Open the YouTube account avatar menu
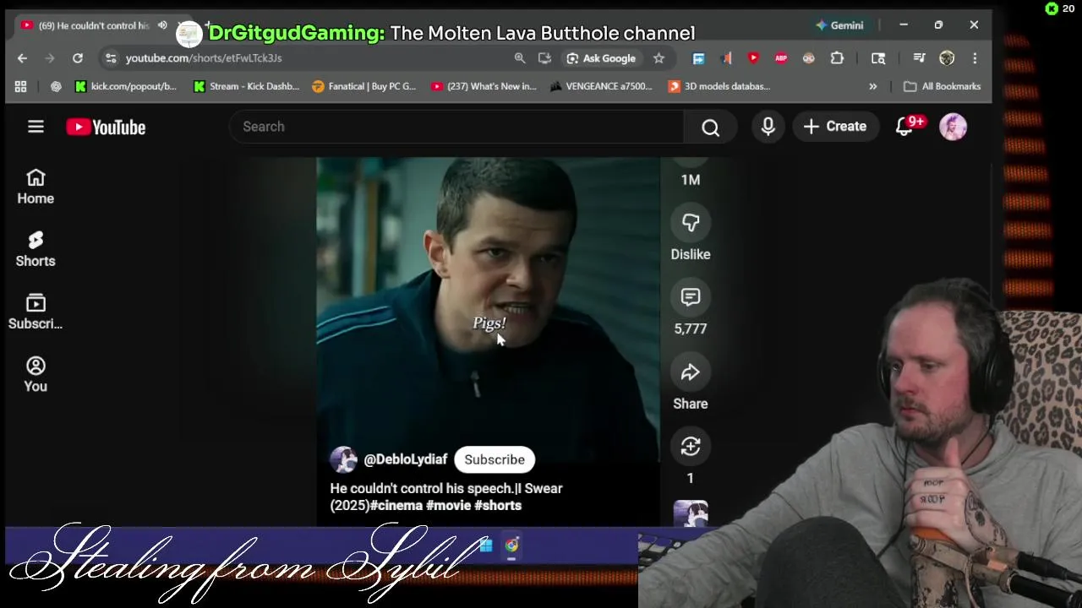1082x608 pixels. tap(953, 127)
